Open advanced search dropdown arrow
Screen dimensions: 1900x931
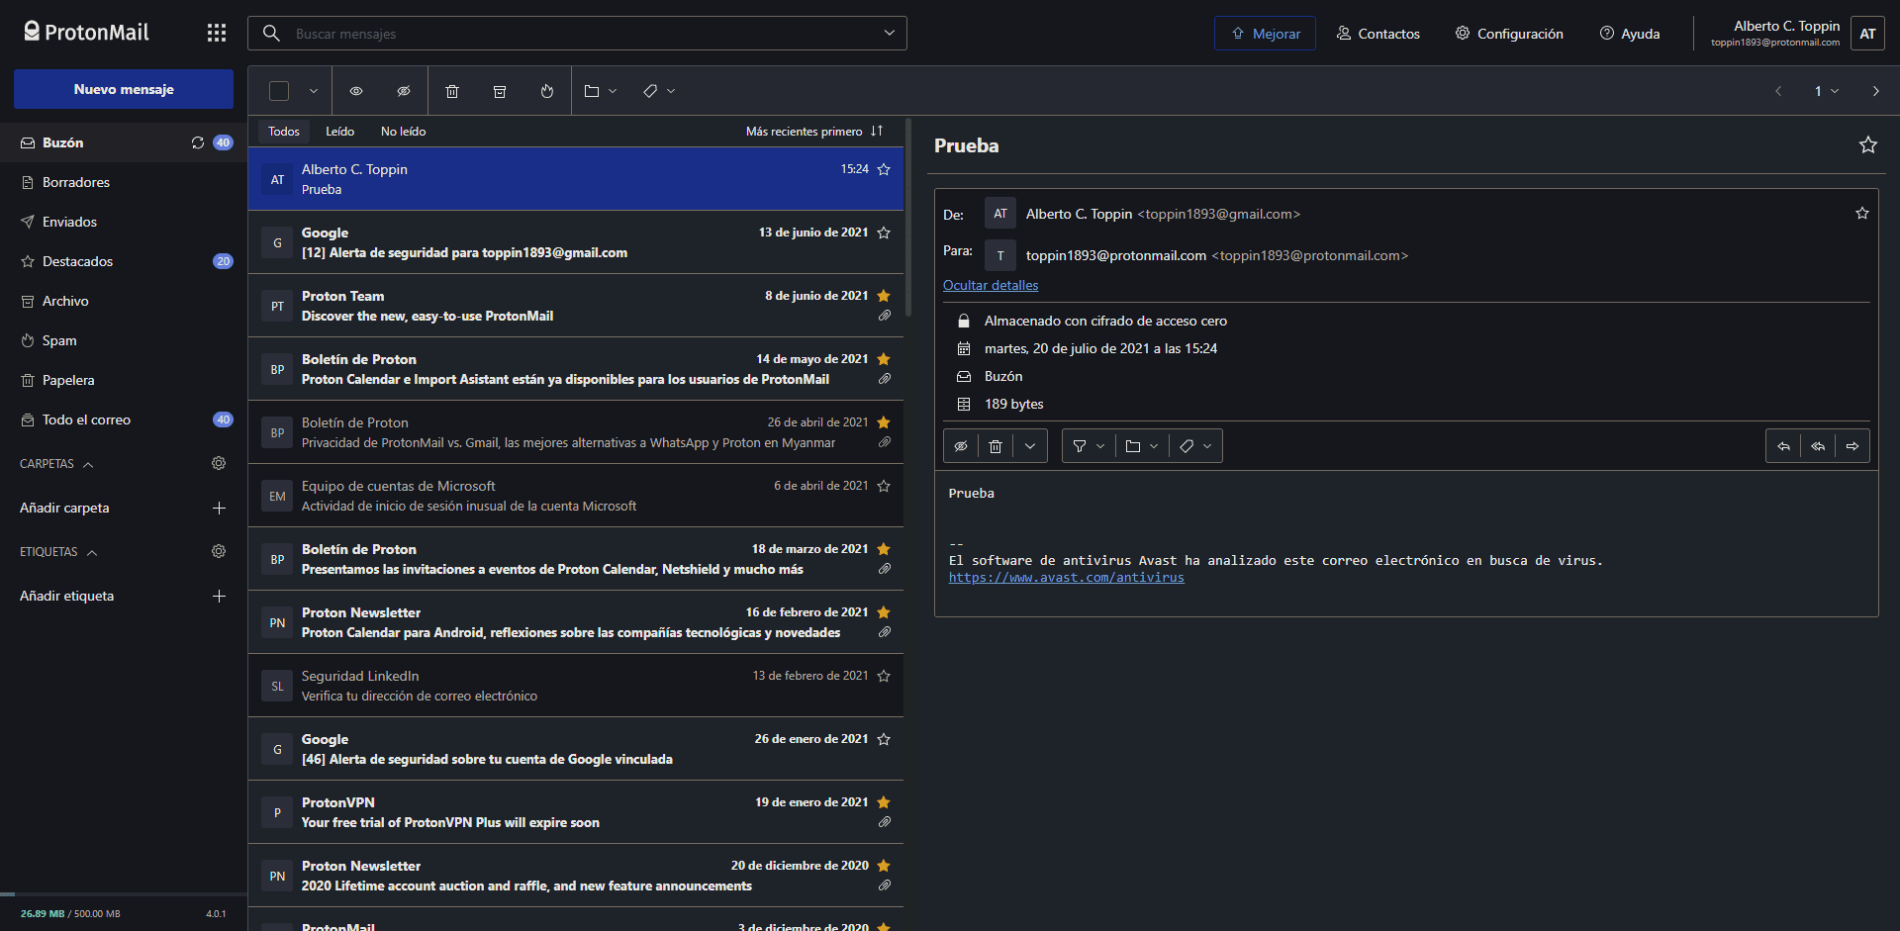click(x=889, y=33)
